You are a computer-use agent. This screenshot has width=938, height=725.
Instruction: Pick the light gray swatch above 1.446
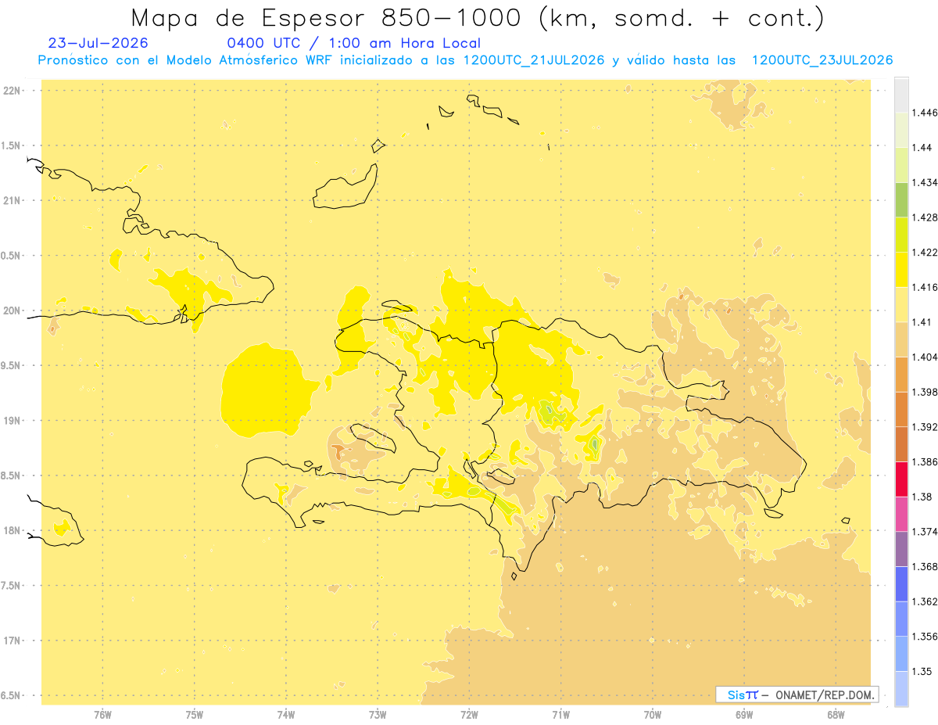(901, 95)
